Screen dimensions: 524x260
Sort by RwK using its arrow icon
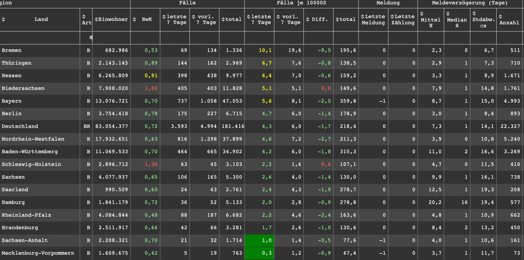pyautogui.click(x=134, y=19)
